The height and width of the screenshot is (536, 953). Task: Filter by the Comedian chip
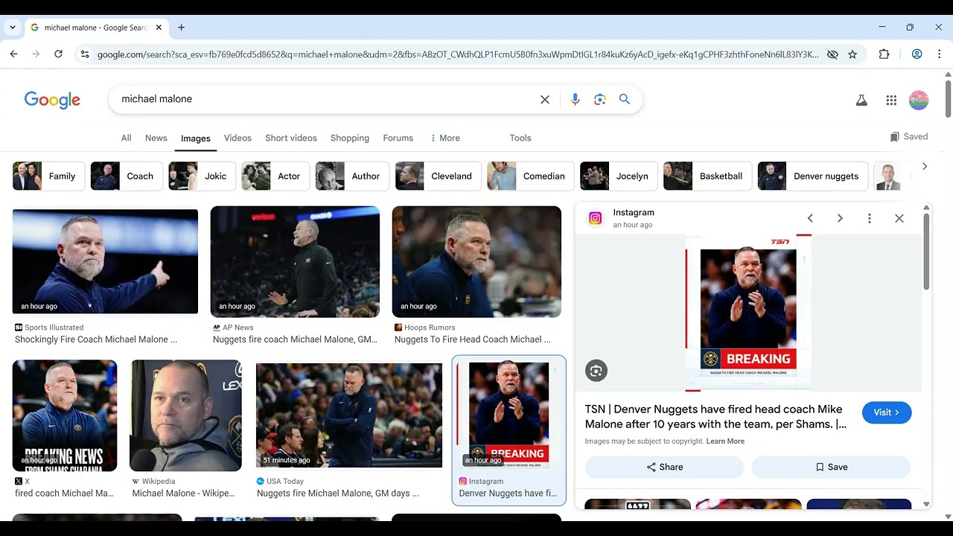coord(531,176)
